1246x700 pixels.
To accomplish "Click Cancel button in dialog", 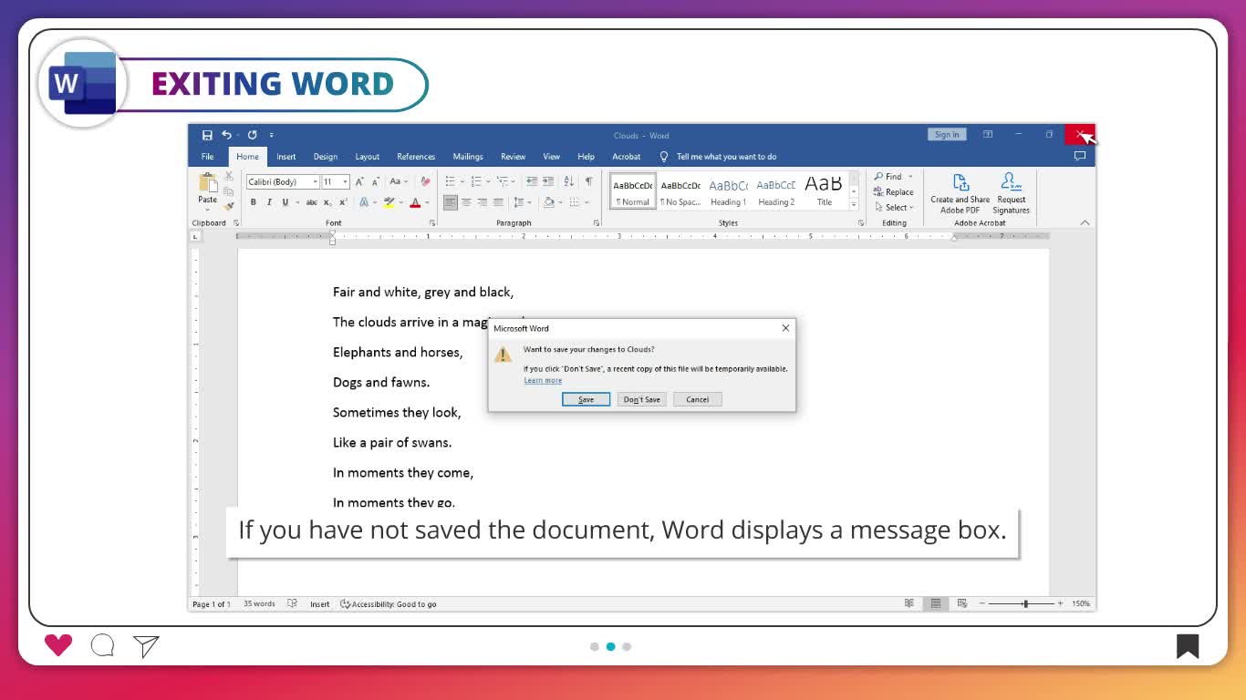I will coord(698,399).
